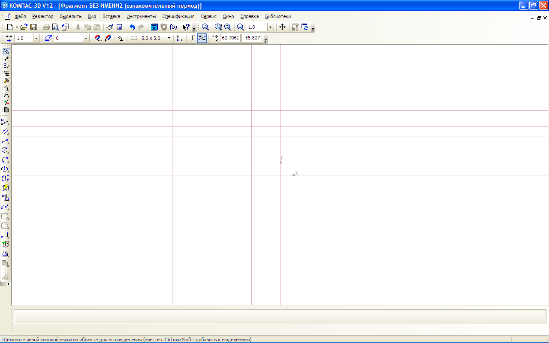The width and height of the screenshot is (549, 343).
Task: Print the document with the printer icon
Action: 46,27
